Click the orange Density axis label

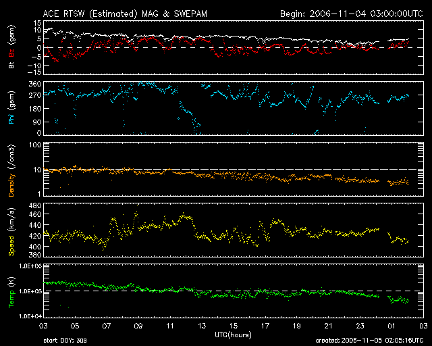point(11,170)
